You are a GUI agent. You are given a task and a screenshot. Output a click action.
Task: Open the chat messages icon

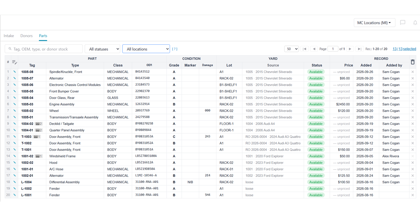(x=402, y=23)
